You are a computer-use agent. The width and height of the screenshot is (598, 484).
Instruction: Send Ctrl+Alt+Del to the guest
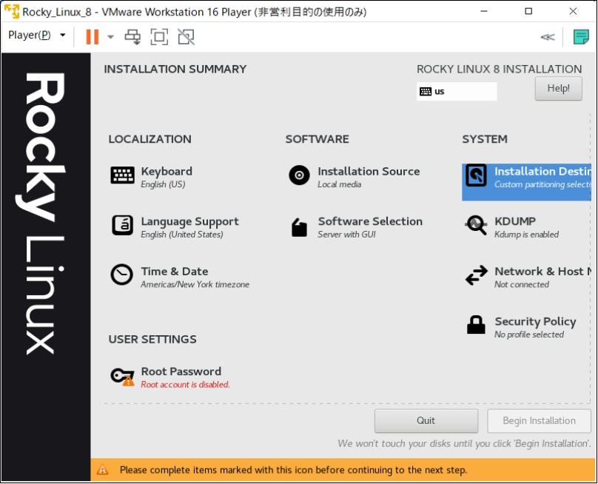pos(134,36)
